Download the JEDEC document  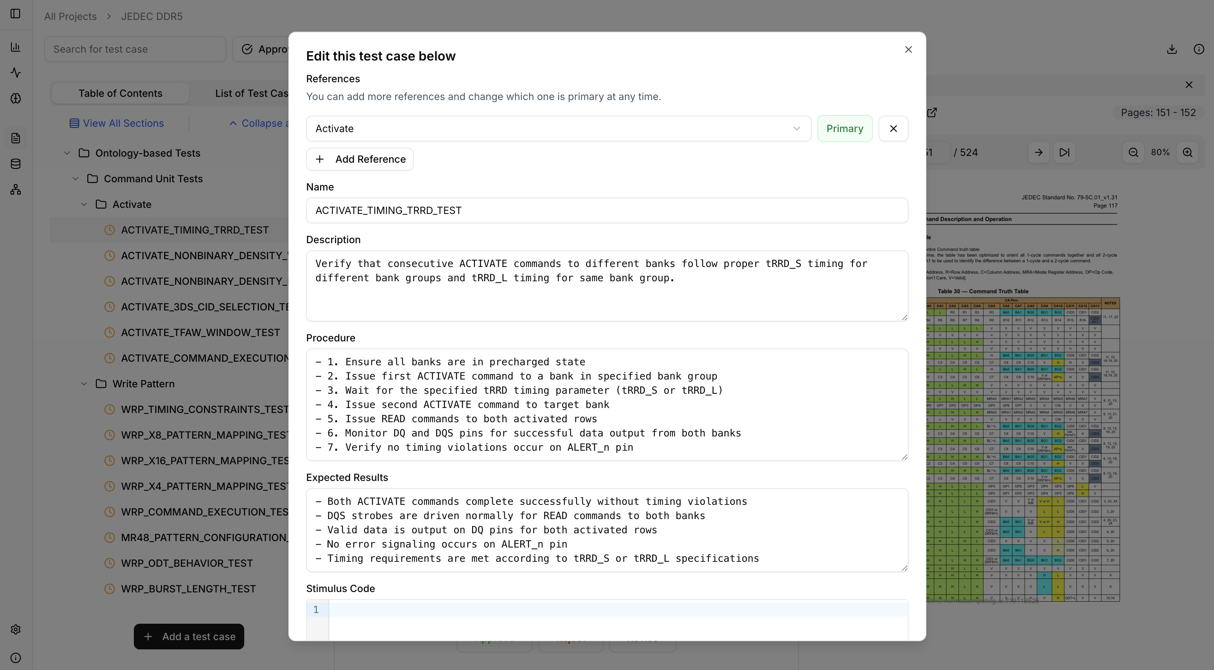1172,49
